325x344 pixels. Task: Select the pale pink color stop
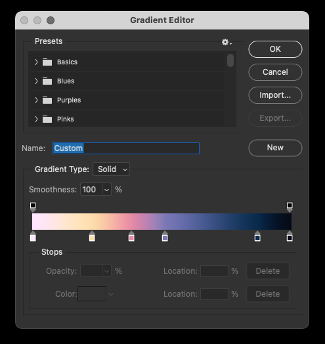[33, 236]
